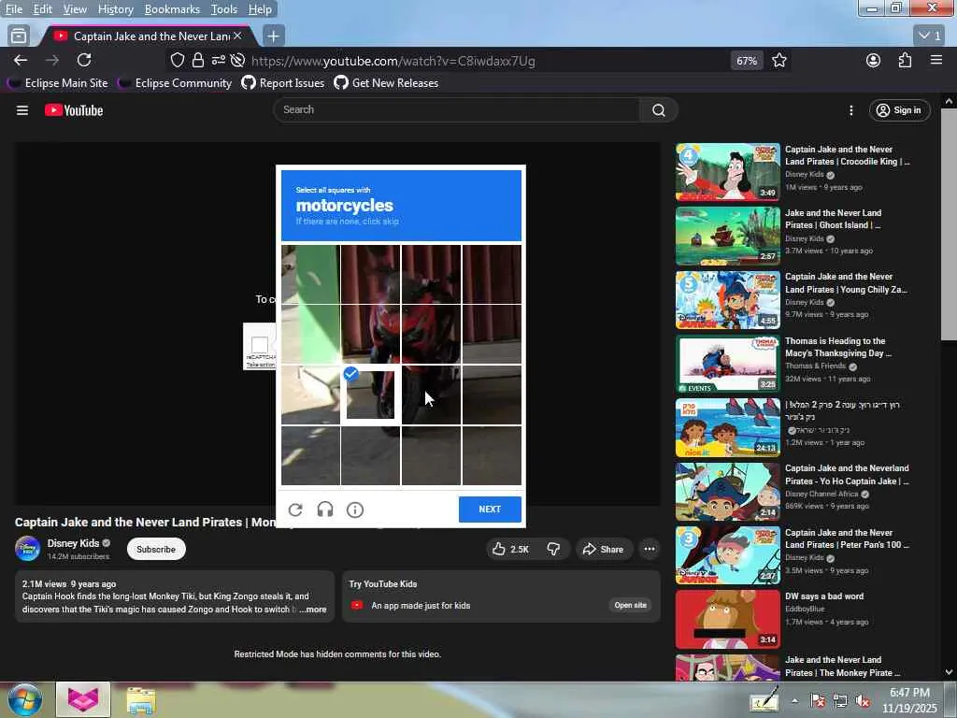The width and height of the screenshot is (957, 718).
Task: Open the Windows Start button
Action: 23,699
